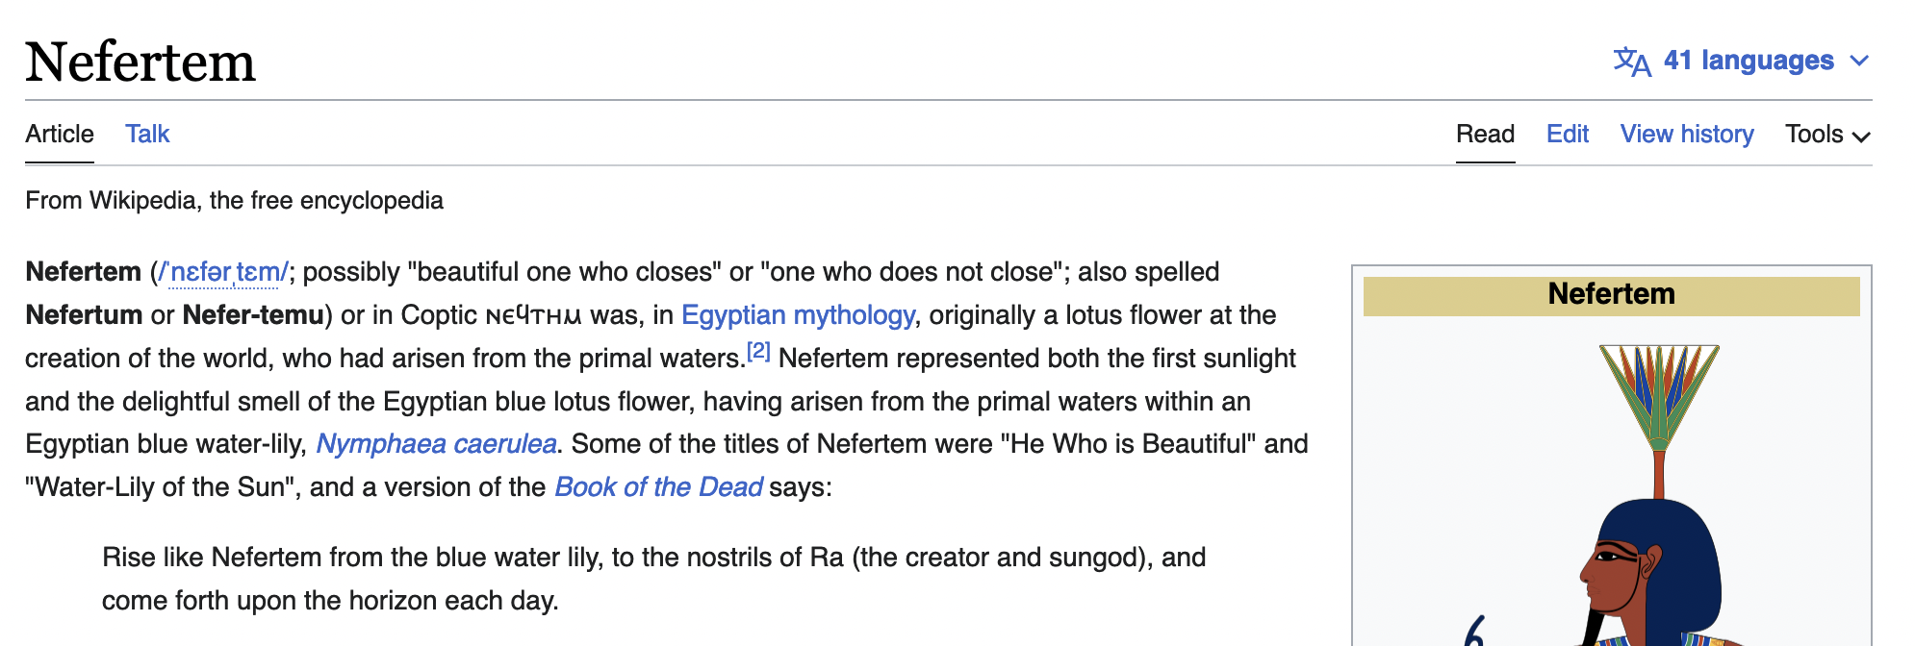This screenshot has width=1915, height=646.
Task: Click the lotus headdress in the illustration
Action: click(1659, 394)
